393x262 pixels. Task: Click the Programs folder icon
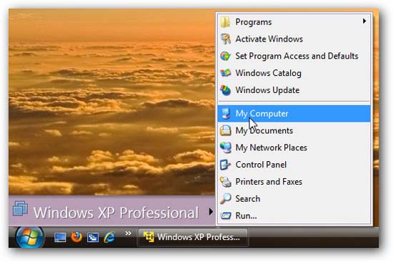226,22
